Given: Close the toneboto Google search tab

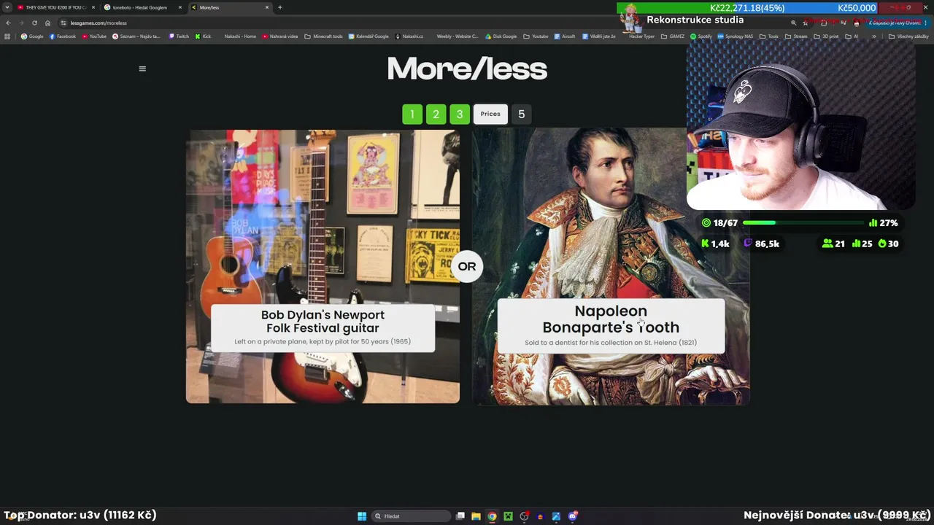Looking at the screenshot, I should (180, 7).
